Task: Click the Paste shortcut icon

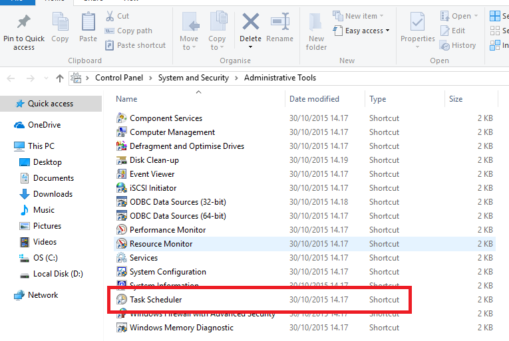Action: click(109, 45)
